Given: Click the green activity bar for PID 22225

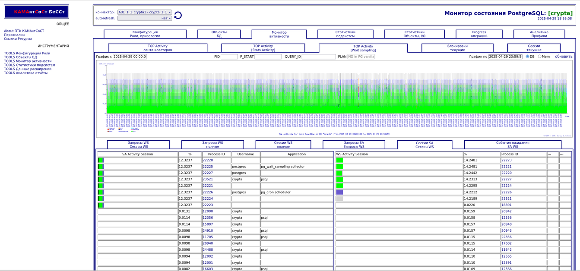Looking at the screenshot, I should (x=101, y=167).
